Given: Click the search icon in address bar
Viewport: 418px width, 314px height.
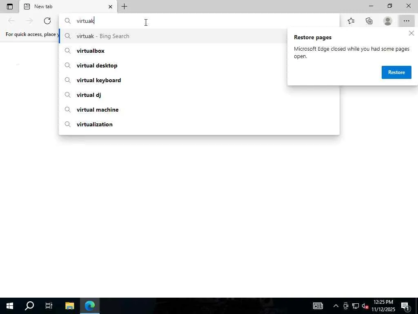Looking at the screenshot, I should point(68,21).
